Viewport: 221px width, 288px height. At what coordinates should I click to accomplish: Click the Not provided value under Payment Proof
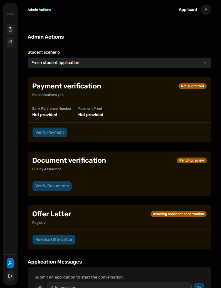tap(91, 115)
